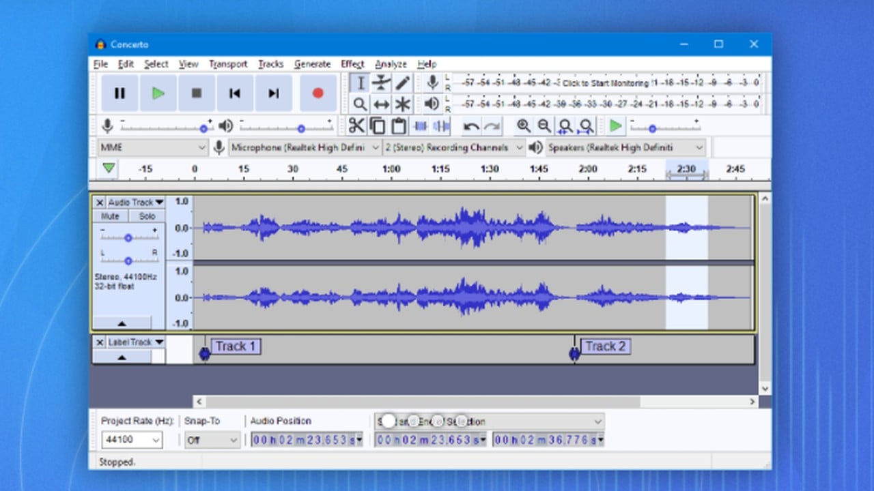Close the Label Track with X
The width and height of the screenshot is (874, 491).
click(x=100, y=342)
